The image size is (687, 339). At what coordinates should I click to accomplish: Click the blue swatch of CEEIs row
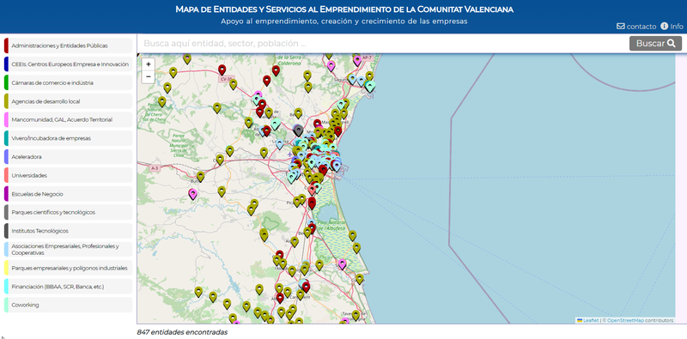coord(6,64)
